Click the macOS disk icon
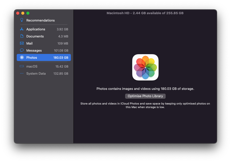This screenshot has height=162, width=231. [x=22, y=66]
